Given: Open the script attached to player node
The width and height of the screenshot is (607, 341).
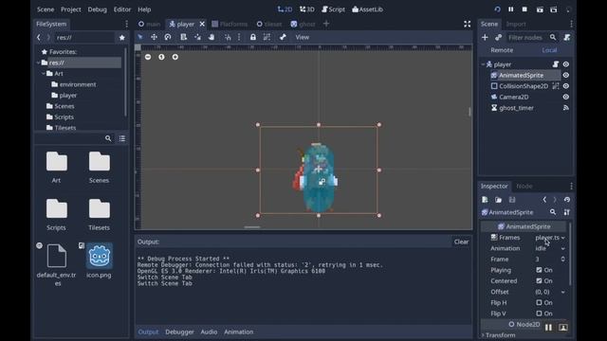Looking at the screenshot, I should pos(556,64).
